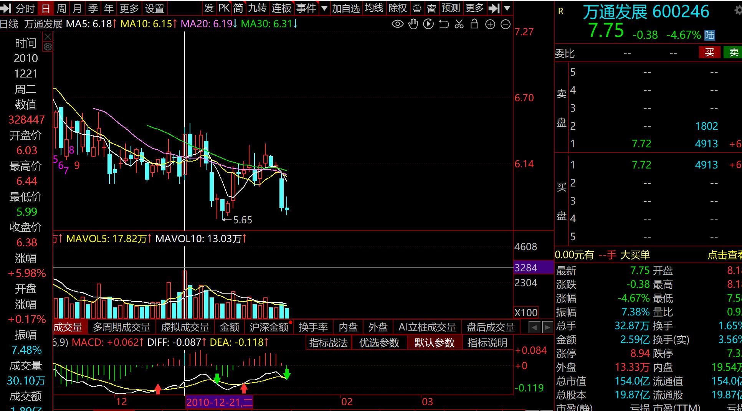742x411 pixels.
Task: Zoom in with the plus circle icon
Action: point(490,25)
